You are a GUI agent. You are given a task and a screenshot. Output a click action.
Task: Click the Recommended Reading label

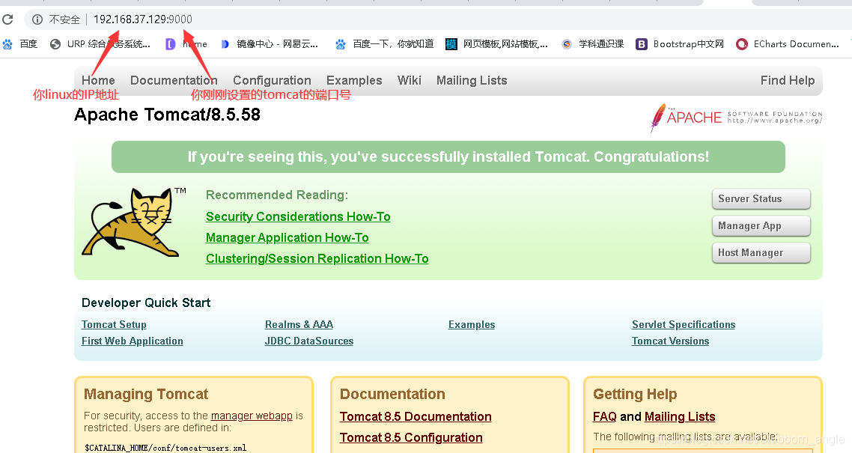tap(277, 195)
